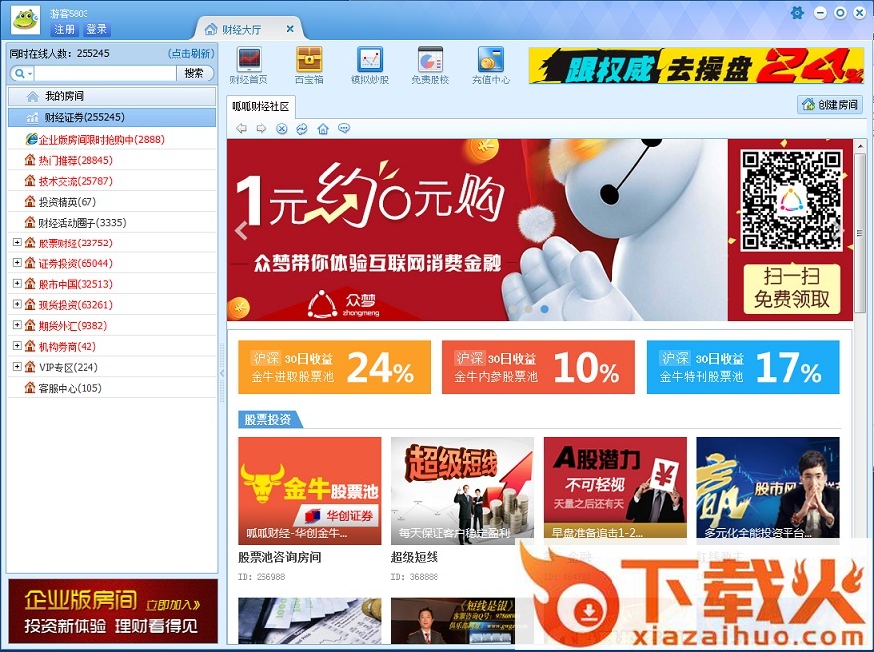
Task: Launch the 模拟炒股 icon
Action: point(370,66)
